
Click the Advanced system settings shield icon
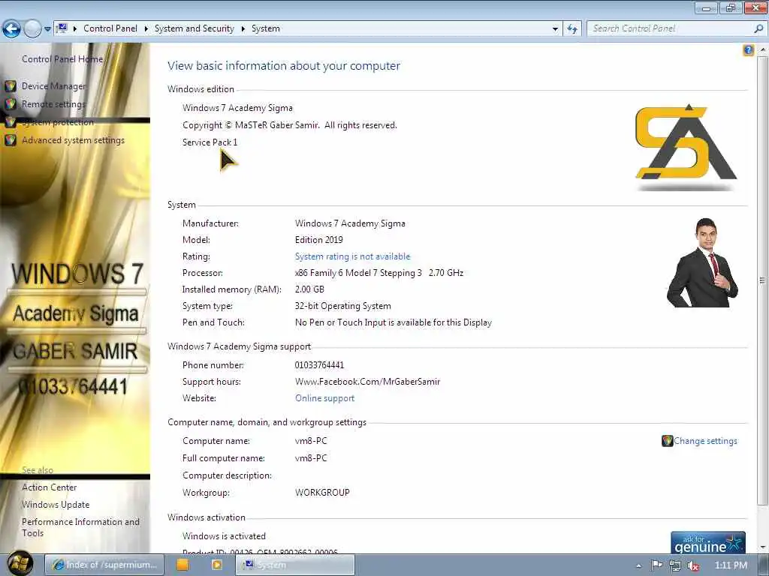tap(11, 140)
